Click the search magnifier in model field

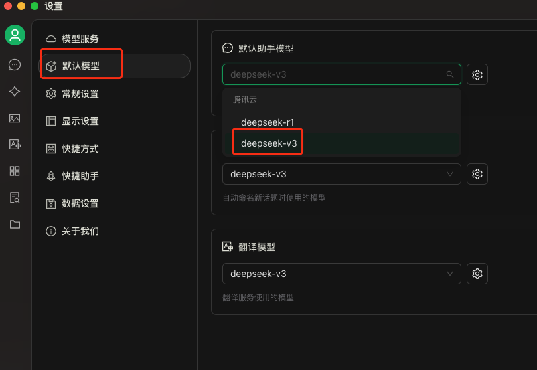click(x=449, y=74)
